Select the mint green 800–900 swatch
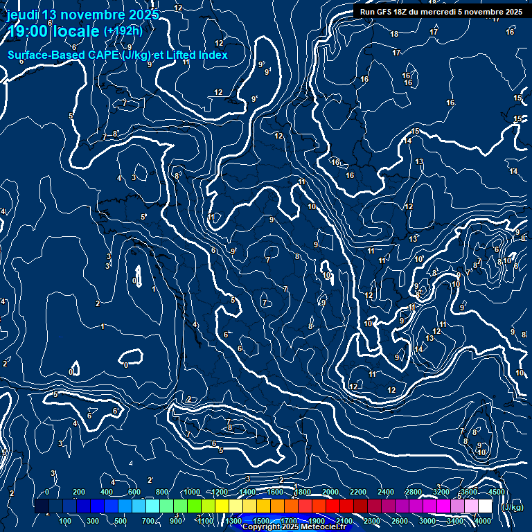532x532 pixels. (166, 506)
